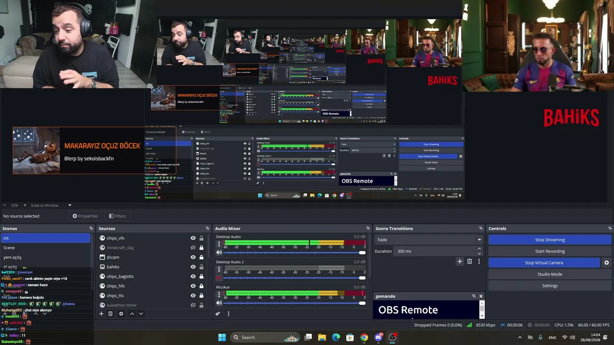Configure virtual camera with gear icon
The image size is (614, 345).
[606, 263]
